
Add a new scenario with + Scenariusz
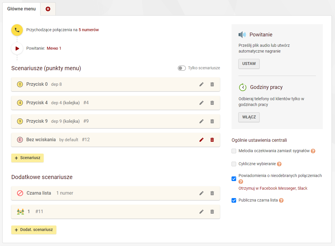[x=27, y=158]
